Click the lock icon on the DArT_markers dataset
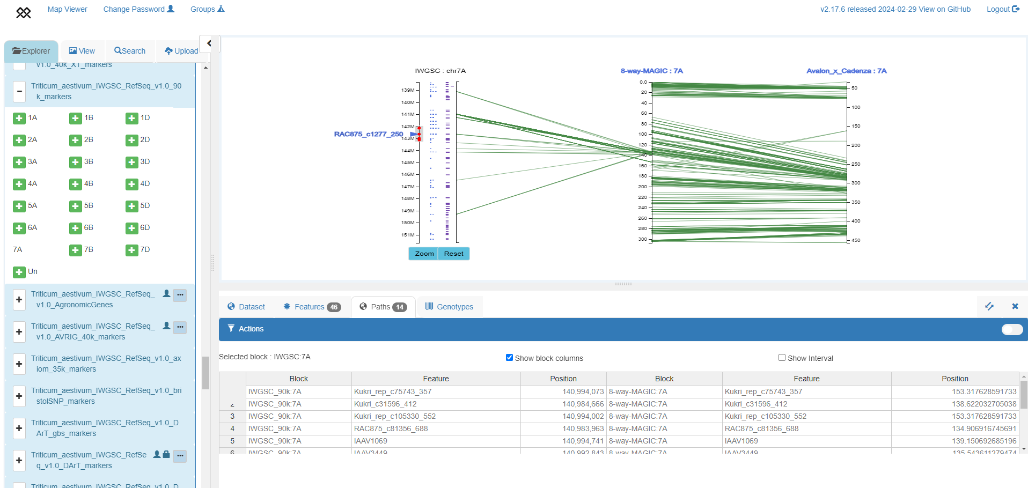Image resolution: width=1028 pixels, height=488 pixels. coord(167,454)
